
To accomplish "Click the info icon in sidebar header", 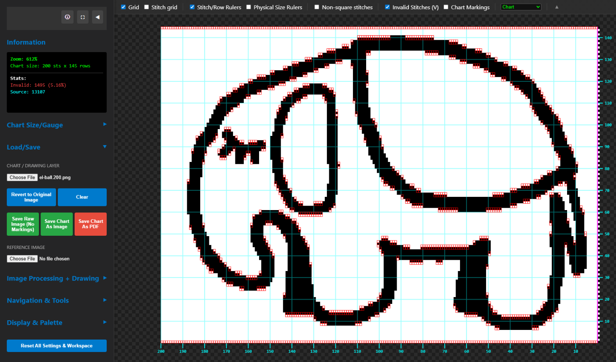I will [x=67, y=17].
